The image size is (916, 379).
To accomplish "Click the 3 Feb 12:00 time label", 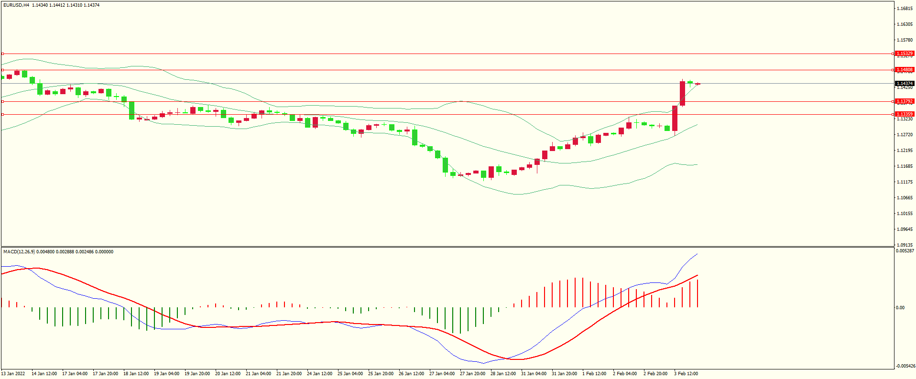I will [x=686, y=374].
